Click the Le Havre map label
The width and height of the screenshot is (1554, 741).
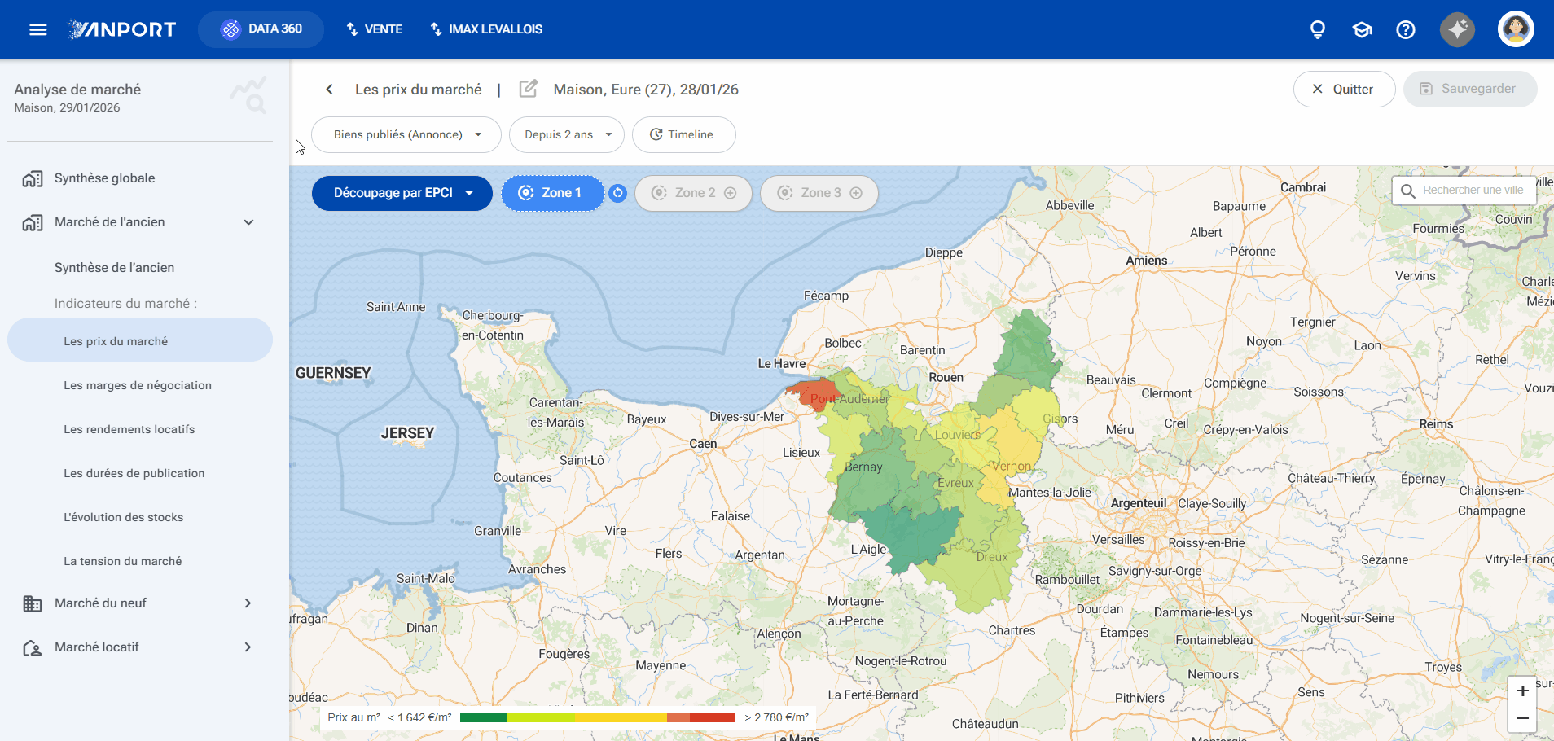[x=781, y=363]
